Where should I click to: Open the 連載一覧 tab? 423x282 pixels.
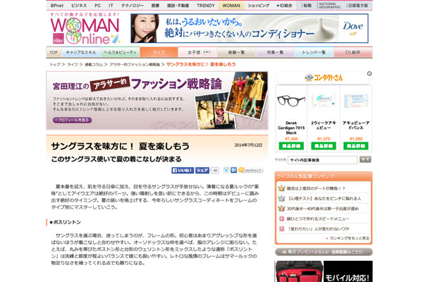(236, 52)
